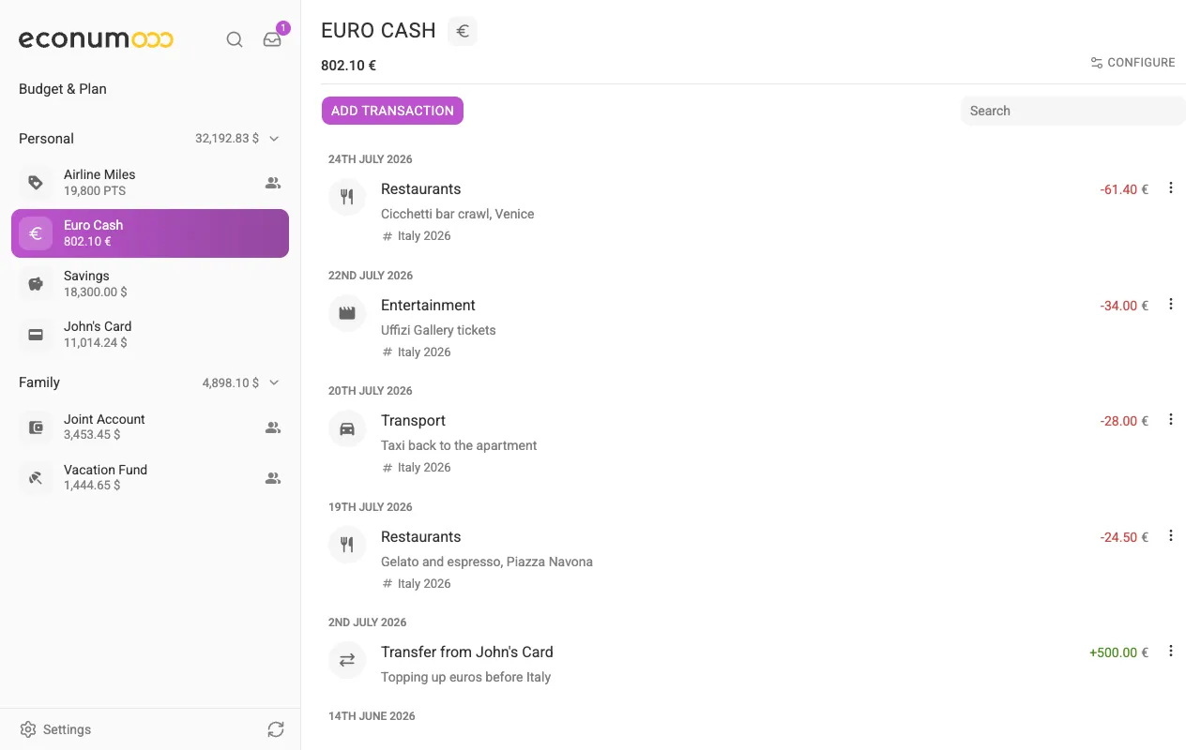Open options menu for Cicchetti bar crawl transaction
The image size is (1201, 750).
pyautogui.click(x=1171, y=188)
